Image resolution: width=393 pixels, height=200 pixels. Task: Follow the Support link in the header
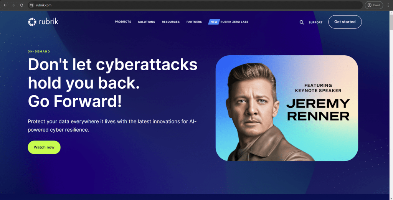[x=315, y=22]
